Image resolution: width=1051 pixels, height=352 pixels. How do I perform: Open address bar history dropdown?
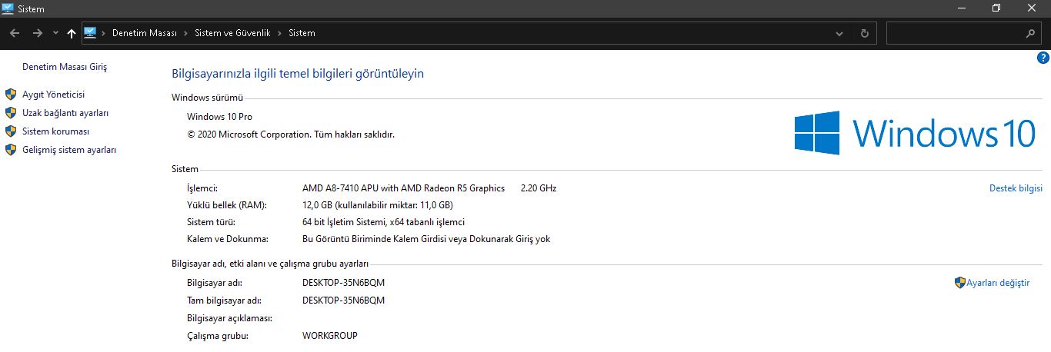coord(839,34)
